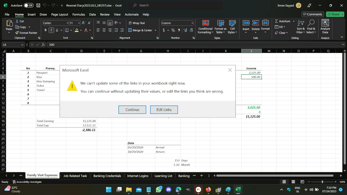
Task: Click the Share button
Action: 335,14
